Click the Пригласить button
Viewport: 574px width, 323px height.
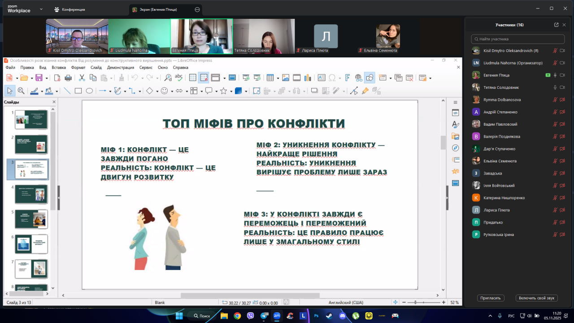click(x=491, y=298)
